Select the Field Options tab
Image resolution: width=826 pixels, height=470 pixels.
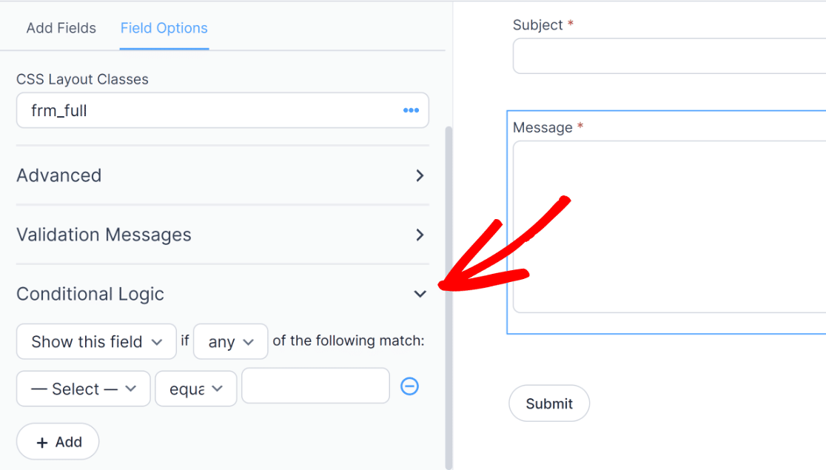pos(164,28)
